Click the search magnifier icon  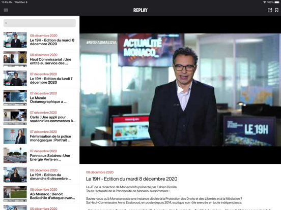(6, 23)
